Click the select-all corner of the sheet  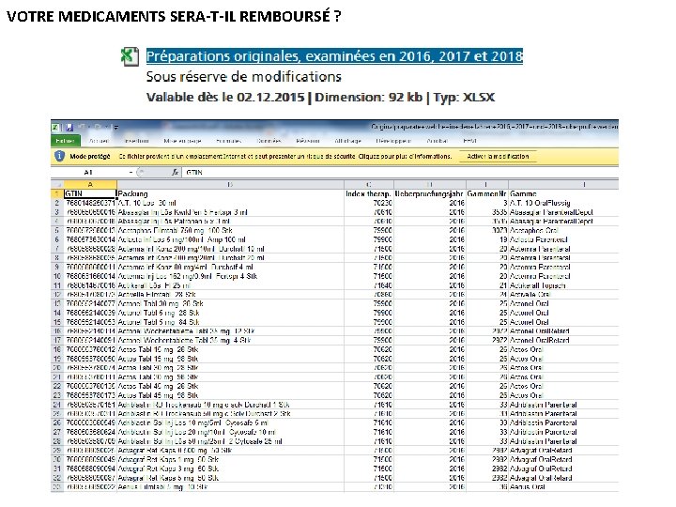pyautogui.click(x=57, y=185)
